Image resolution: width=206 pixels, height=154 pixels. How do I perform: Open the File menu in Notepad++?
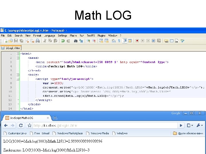coord(3,35)
